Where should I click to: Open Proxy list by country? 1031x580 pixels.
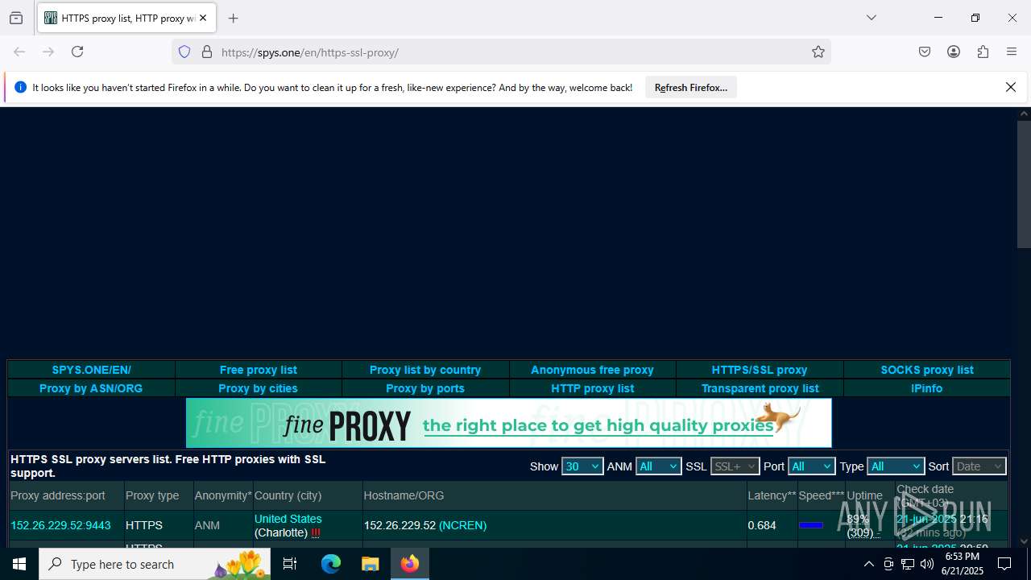pos(425,370)
